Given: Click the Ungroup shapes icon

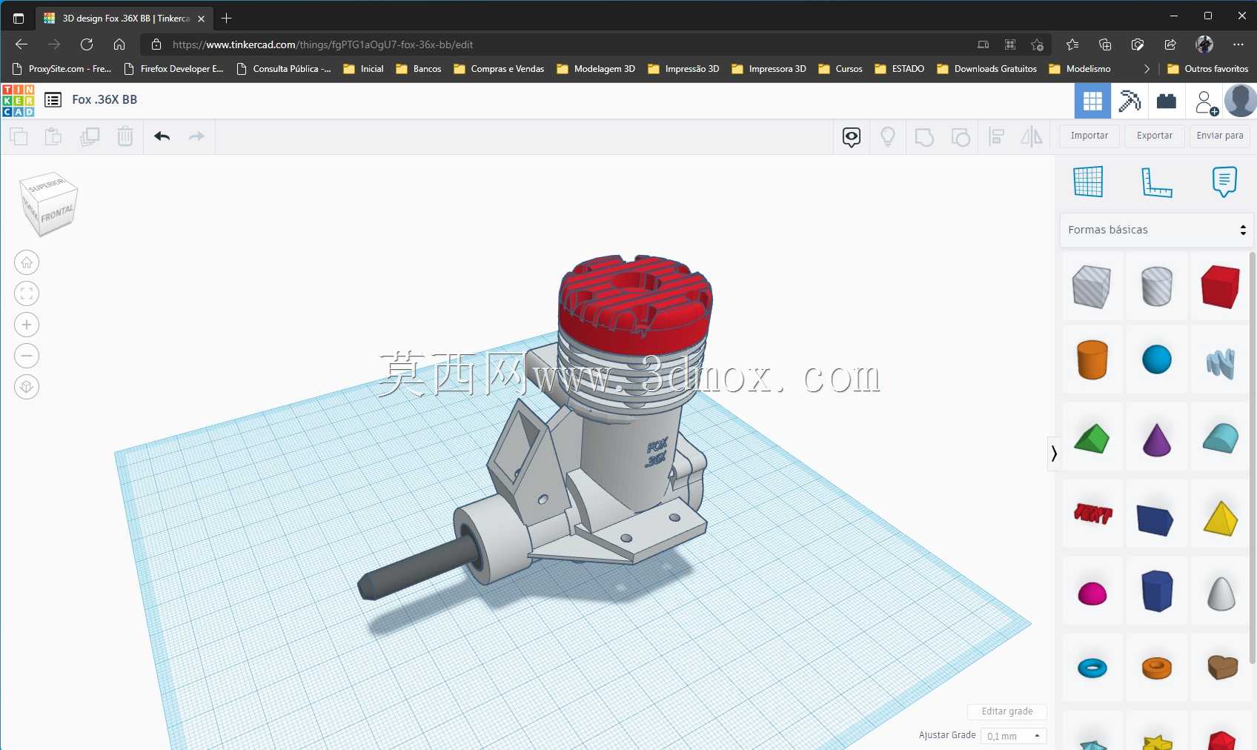Looking at the screenshot, I should pos(961,137).
